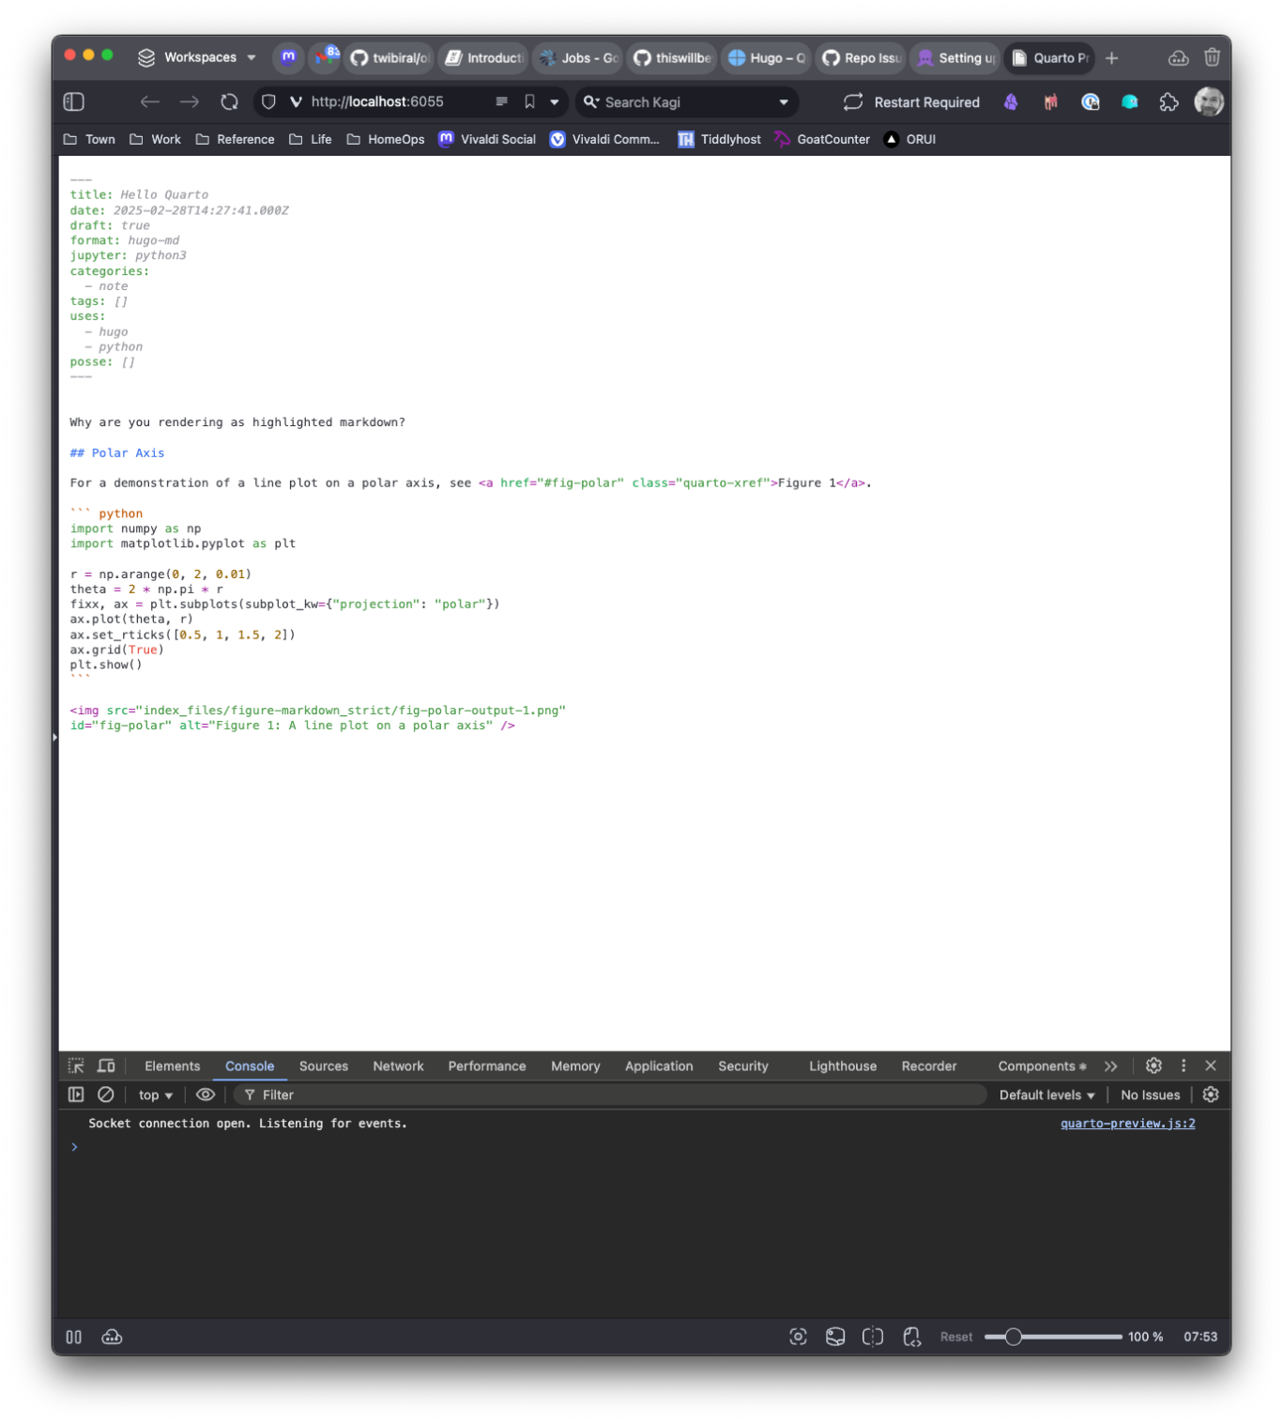This screenshot has height=1424, width=1283.
Task: Open DevTools three-dot menu
Action: pyautogui.click(x=1184, y=1065)
